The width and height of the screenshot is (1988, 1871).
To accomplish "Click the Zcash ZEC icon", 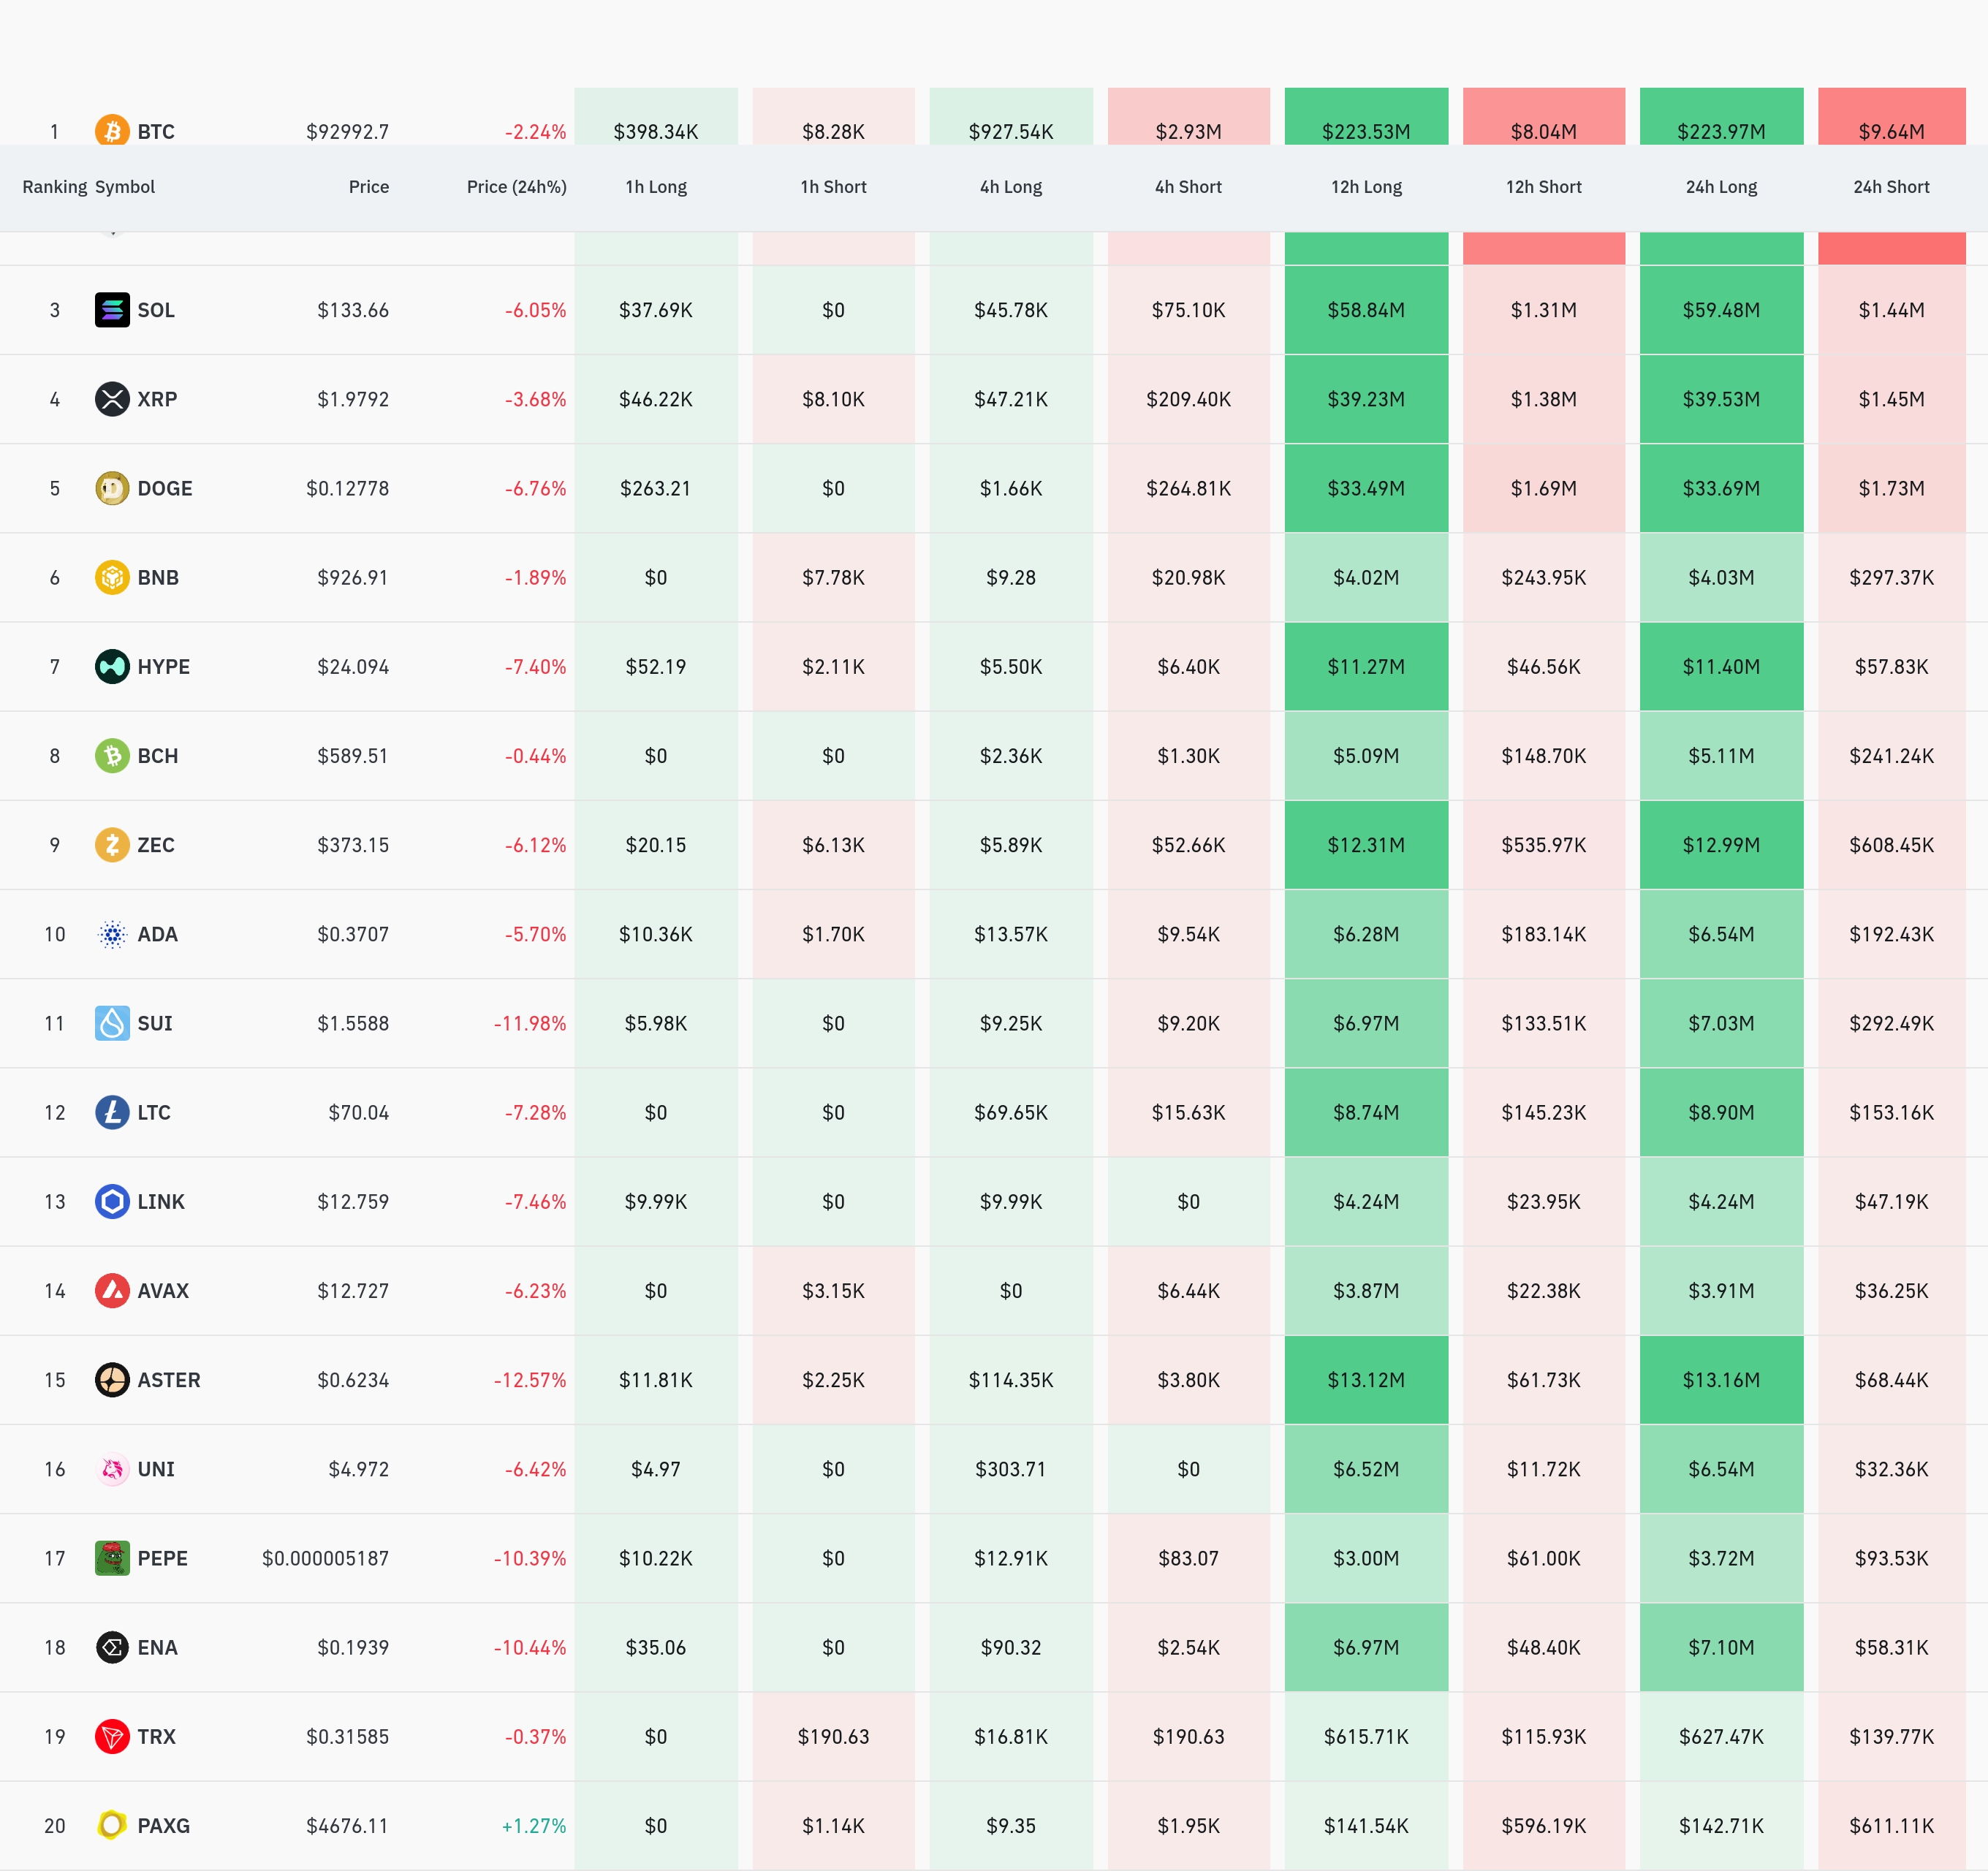I will [112, 845].
